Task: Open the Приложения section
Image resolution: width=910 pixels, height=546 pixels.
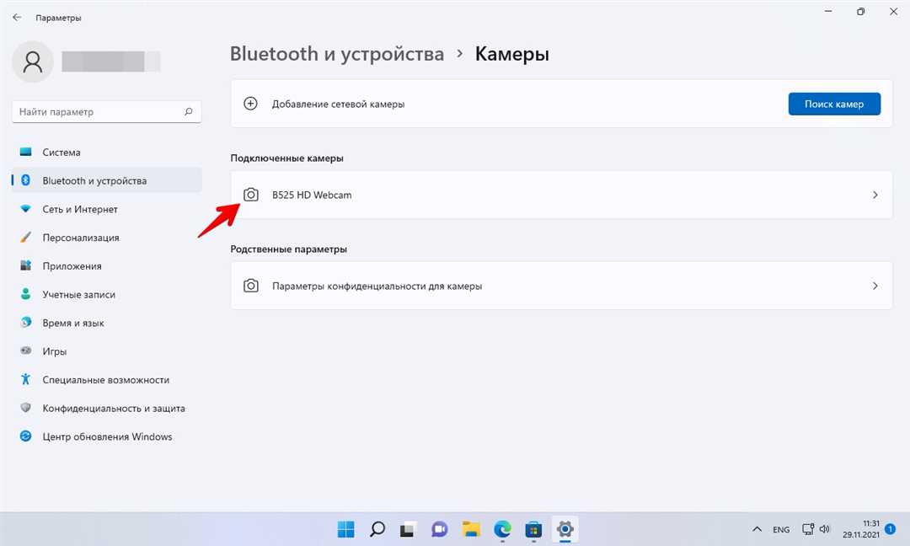Action: click(x=76, y=265)
